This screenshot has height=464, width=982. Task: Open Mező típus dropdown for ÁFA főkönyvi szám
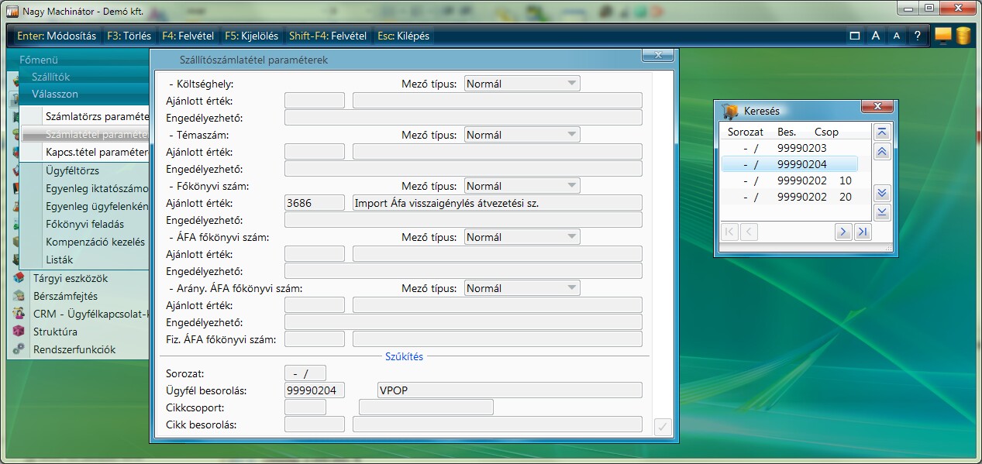522,237
